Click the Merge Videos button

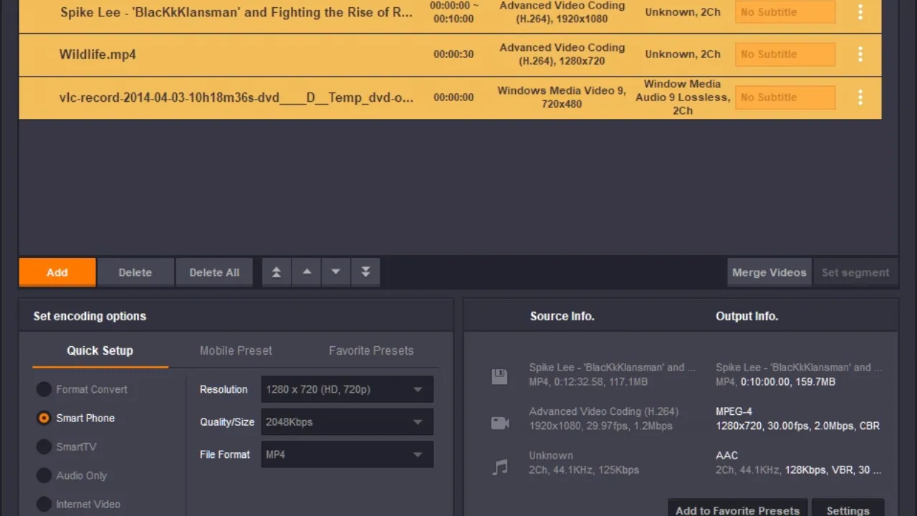pos(769,272)
